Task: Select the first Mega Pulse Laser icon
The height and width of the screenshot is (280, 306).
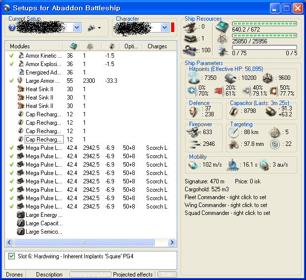Action: click(21, 147)
